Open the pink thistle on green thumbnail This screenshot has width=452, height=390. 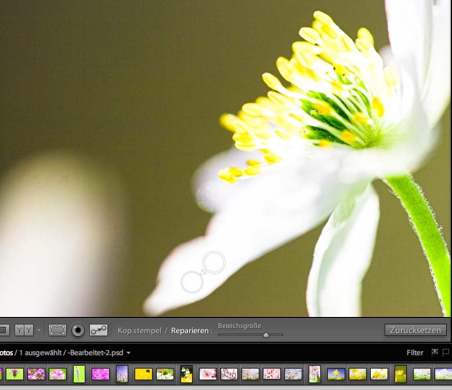pyautogui.click(x=15, y=374)
